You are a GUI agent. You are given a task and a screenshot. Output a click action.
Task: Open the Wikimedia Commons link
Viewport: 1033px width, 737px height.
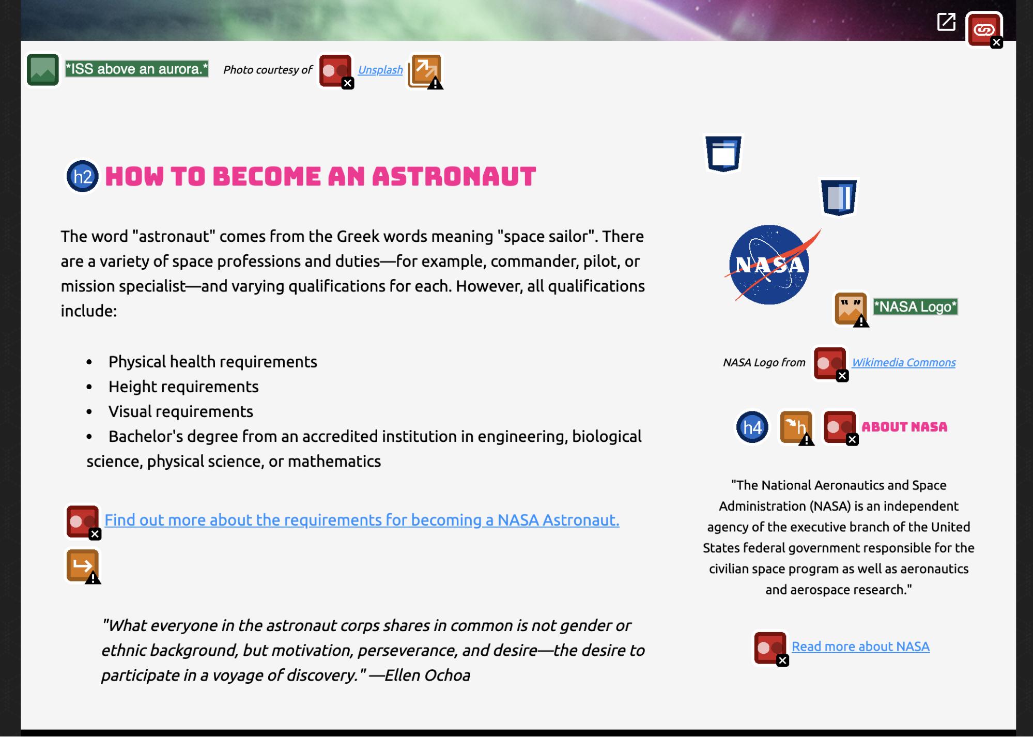coord(903,363)
